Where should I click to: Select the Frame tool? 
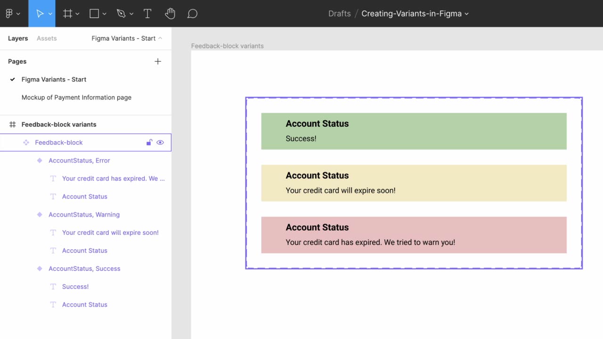pyautogui.click(x=67, y=13)
